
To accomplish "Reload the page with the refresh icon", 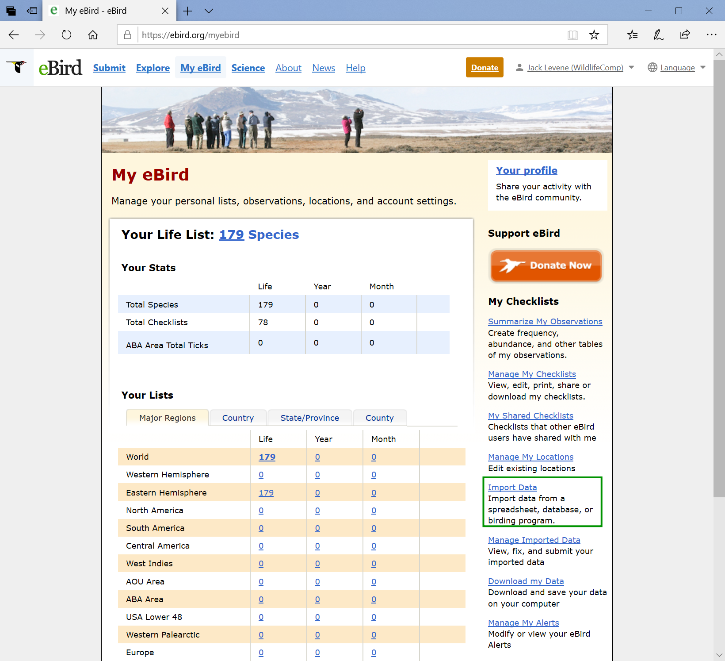I will [66, 35].
